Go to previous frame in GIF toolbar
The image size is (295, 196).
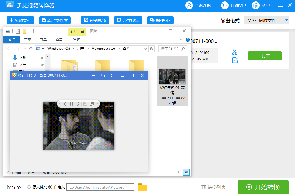(65, 104)
